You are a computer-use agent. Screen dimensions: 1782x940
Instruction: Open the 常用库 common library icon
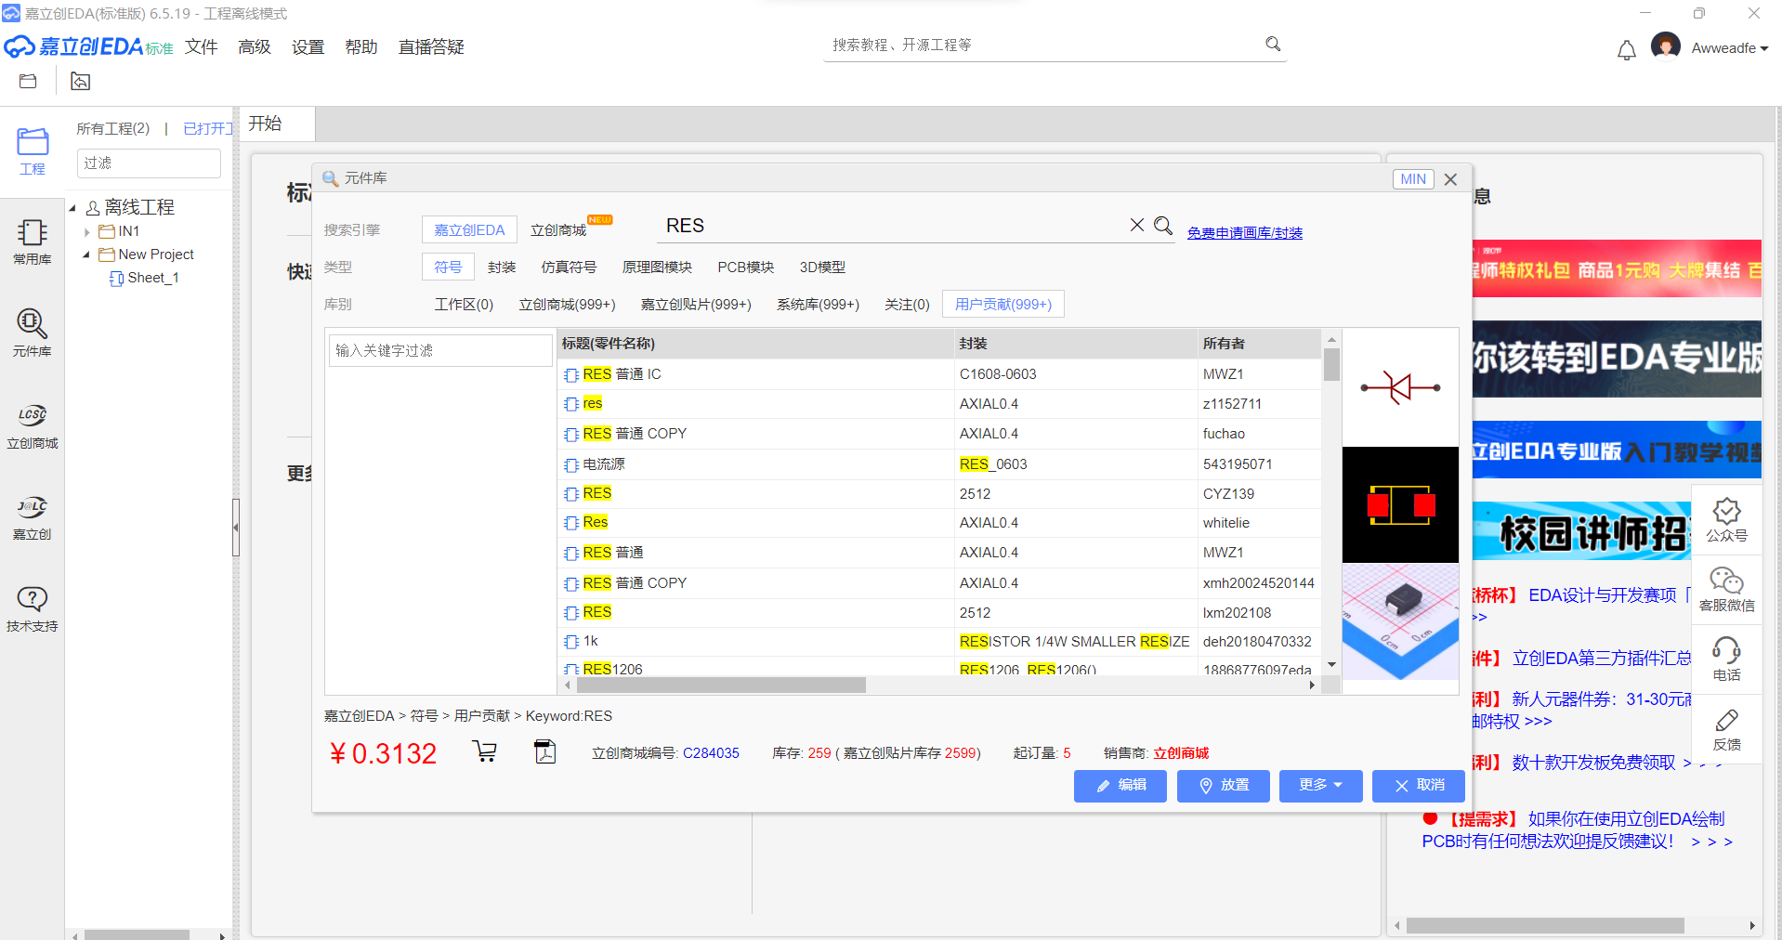[x=32, y=242]
